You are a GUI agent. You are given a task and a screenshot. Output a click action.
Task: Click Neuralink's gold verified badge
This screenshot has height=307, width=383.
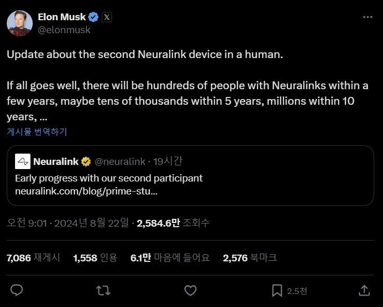(86, 161)
